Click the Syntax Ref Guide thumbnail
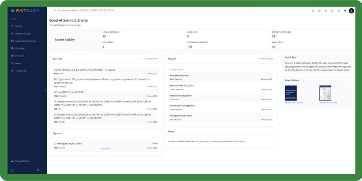362x181 pixels. 325,93
